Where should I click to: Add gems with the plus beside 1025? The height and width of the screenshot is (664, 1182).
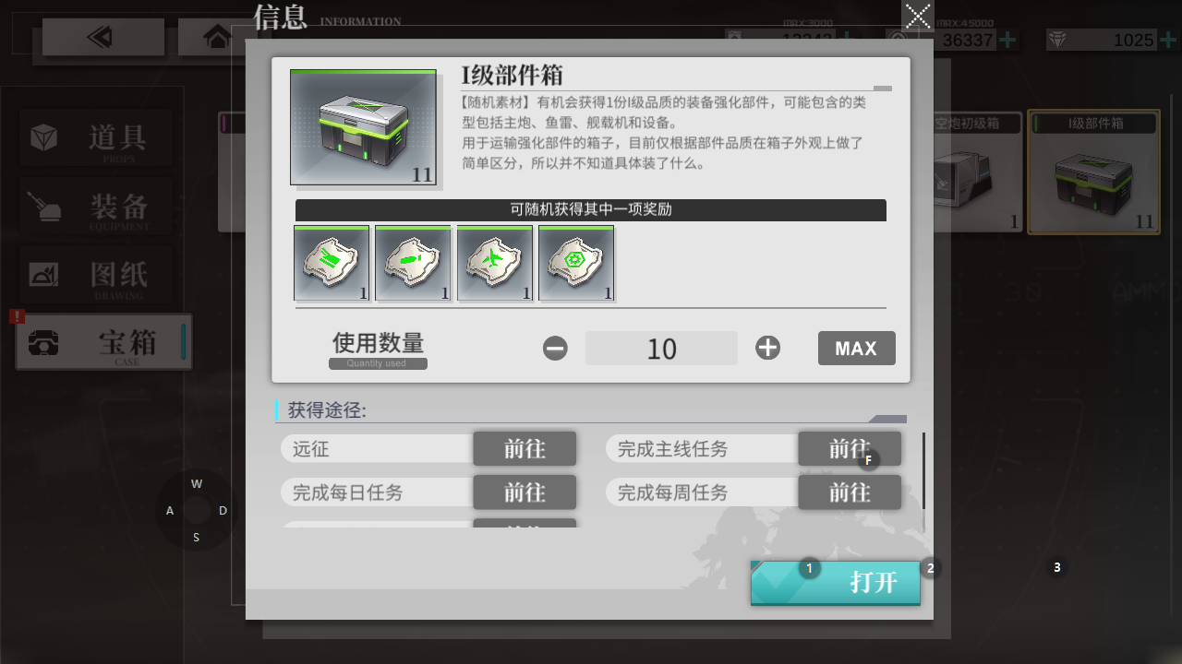1168,40
